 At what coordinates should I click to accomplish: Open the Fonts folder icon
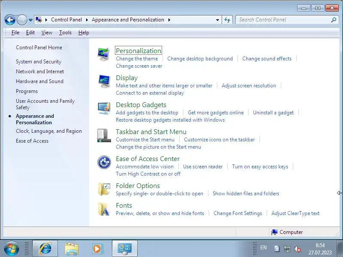tap(103, 209)
